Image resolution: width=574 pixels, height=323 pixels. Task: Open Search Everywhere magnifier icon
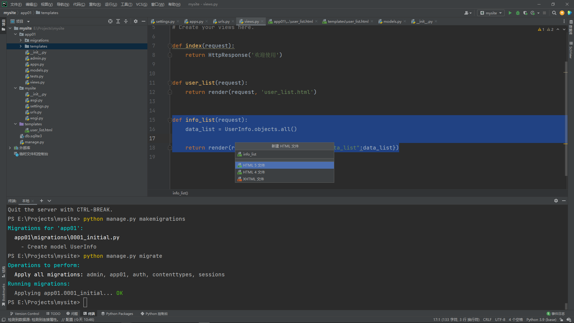click(x=554, y=13)
